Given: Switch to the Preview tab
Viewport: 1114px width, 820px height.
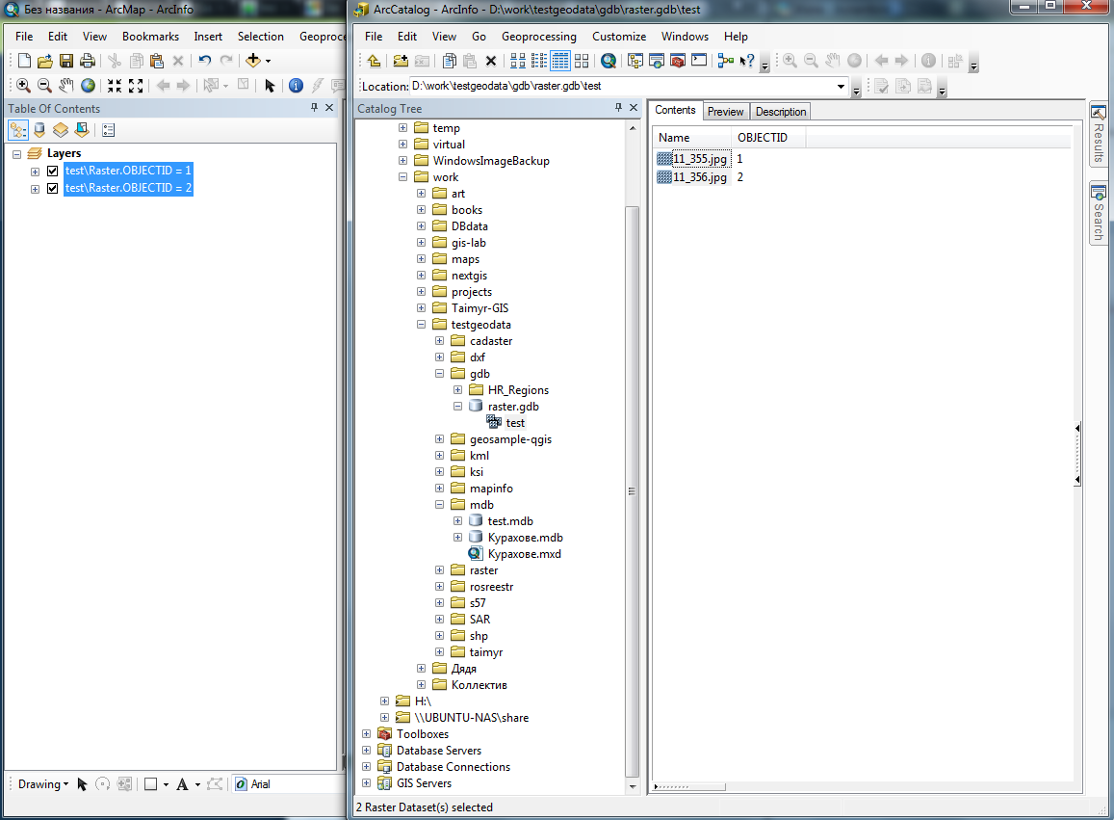Looking at the screenshot, I should pyautogui.click(x=725, y=112).
